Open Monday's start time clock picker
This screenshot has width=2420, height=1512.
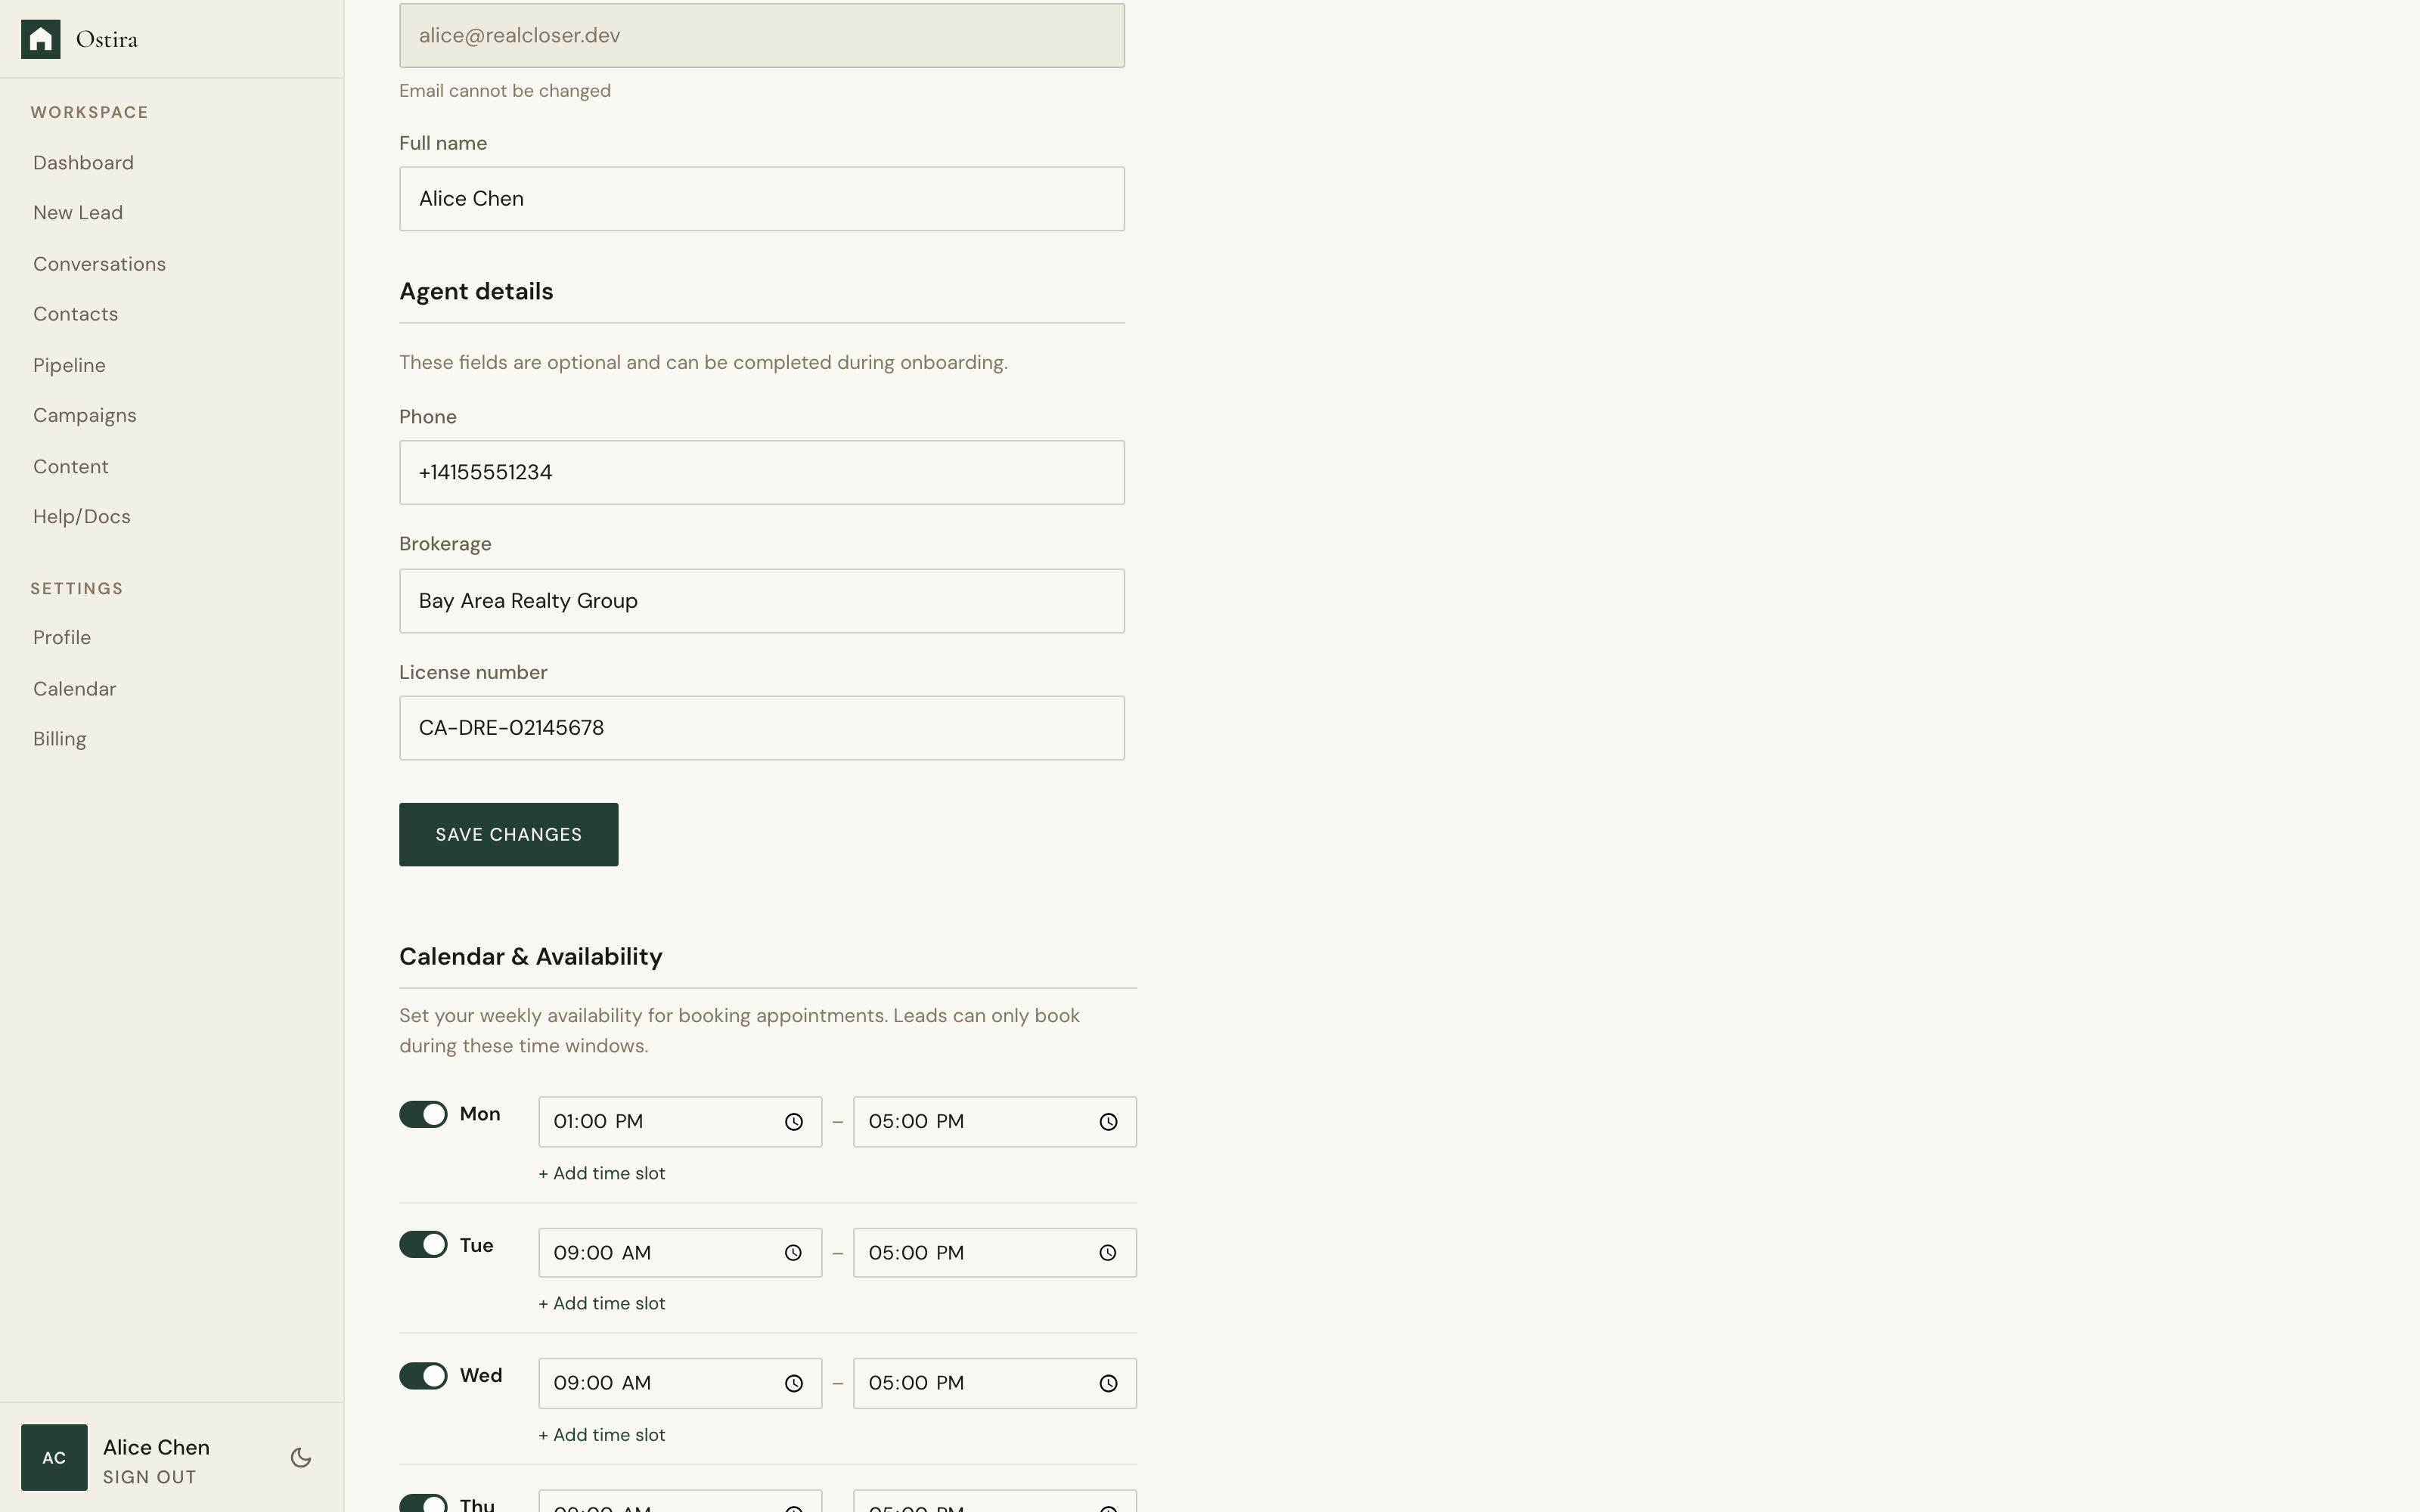793,1121
